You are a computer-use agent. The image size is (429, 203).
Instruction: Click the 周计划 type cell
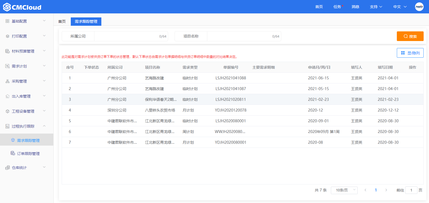tap(188, 132)
